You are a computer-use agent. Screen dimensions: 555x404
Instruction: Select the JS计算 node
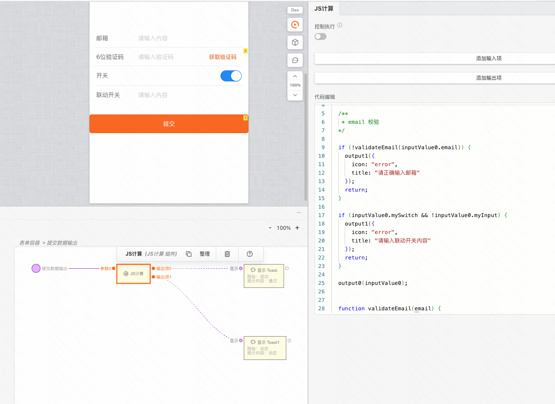click(x=134, y=274)
